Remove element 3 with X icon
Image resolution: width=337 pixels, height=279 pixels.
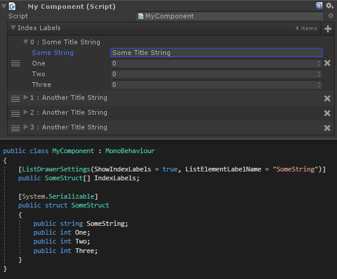coord(327,128)
